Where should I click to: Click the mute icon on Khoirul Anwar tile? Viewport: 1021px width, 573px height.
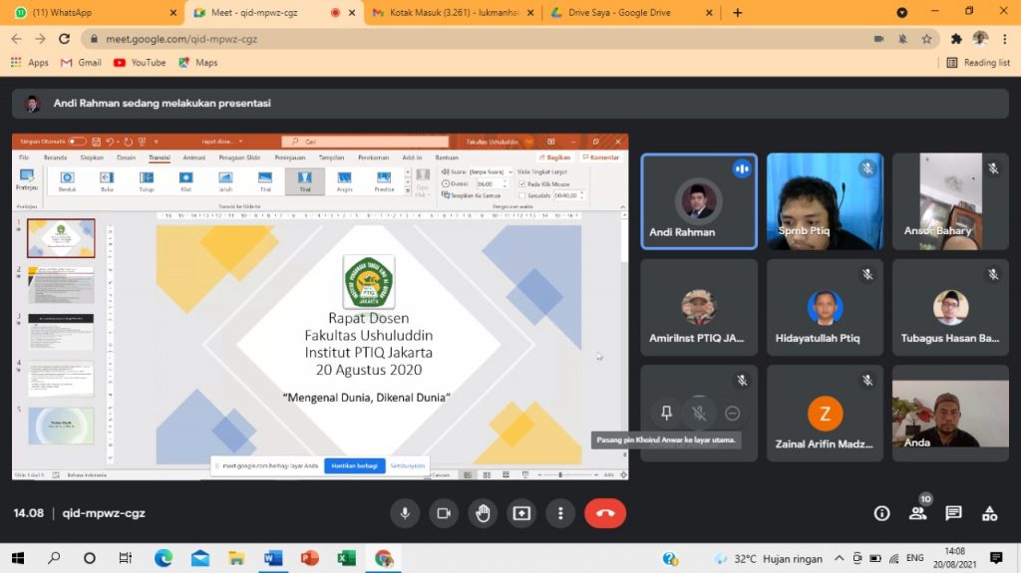point(699,413)
